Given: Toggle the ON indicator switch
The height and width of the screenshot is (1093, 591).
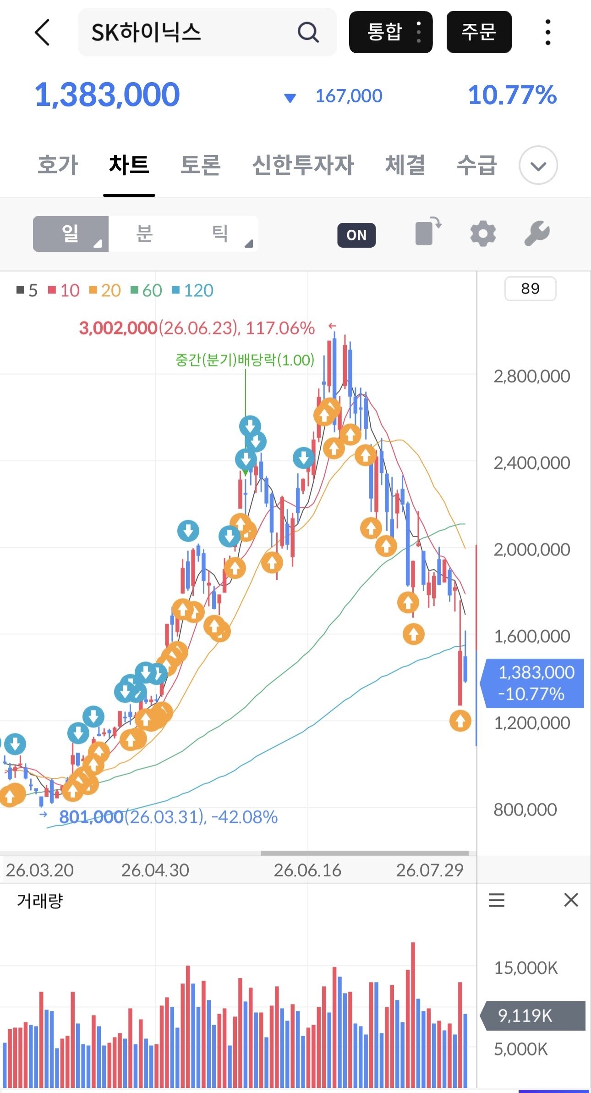Looking at the screenshot, I should pos(356,235).
